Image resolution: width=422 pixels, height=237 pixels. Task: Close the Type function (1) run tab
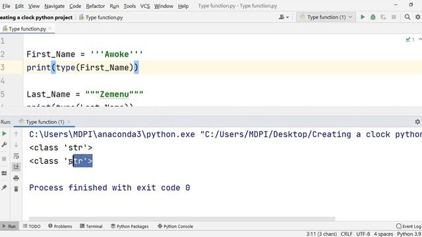pyautogui.click(x=69, y=122)
